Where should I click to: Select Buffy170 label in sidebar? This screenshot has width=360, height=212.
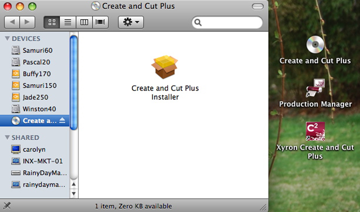click(x=37, y=74)
